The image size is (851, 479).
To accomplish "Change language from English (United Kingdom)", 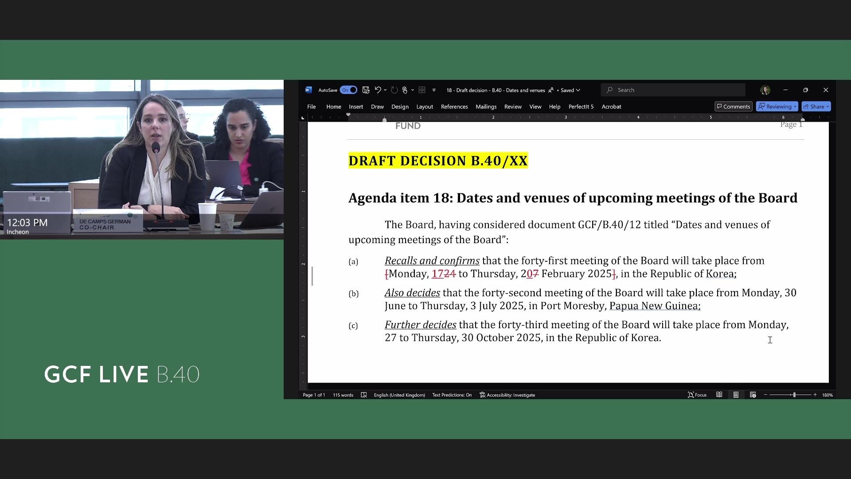I will pos(399,395).
